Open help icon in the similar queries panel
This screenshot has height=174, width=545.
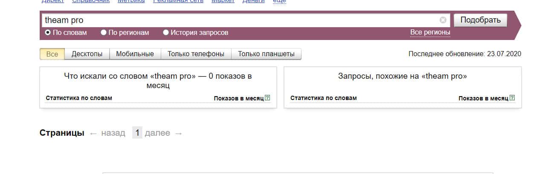click(x=512, y=98)
